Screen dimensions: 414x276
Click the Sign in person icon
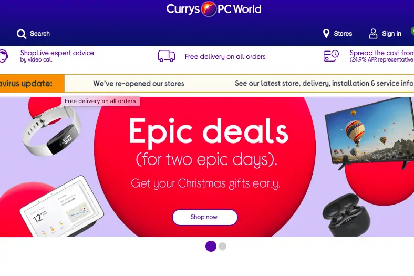[373, 34]
